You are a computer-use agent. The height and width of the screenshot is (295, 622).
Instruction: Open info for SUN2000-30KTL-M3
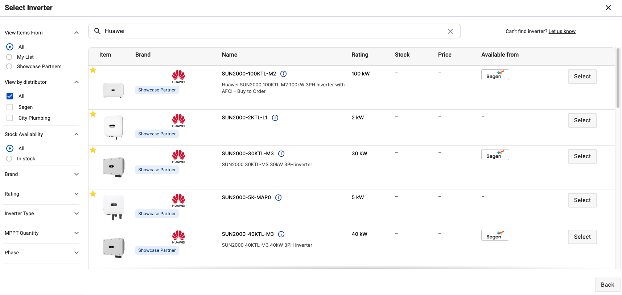pyautogui.click(x=281, y=154)
